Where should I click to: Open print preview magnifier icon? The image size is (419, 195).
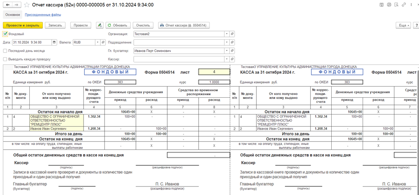397,5
